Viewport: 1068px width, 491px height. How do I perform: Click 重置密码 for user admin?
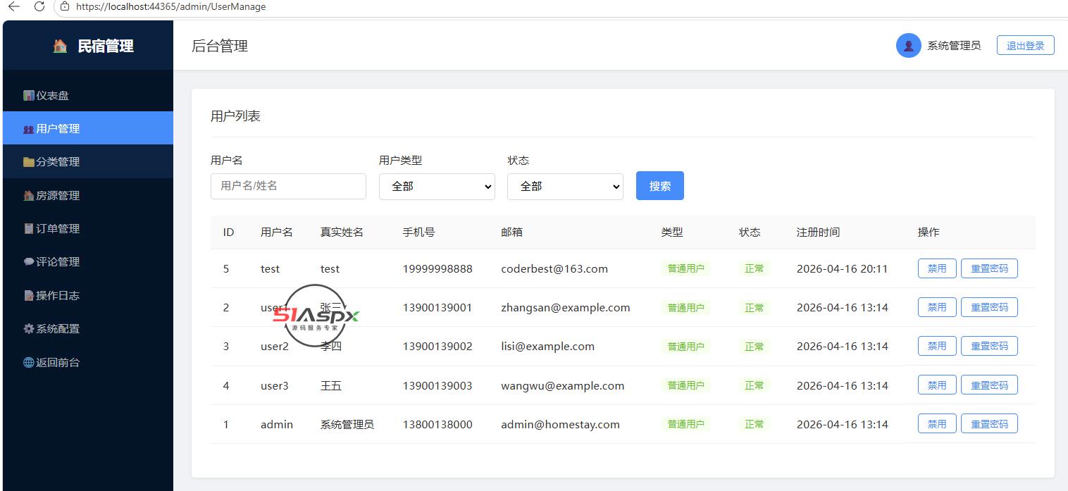click(989, 424)
